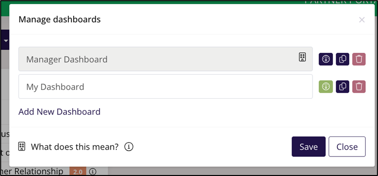This screenshot has width=378, height=176.
Task: Click into the My Dashboard name field
Action: 166,87
